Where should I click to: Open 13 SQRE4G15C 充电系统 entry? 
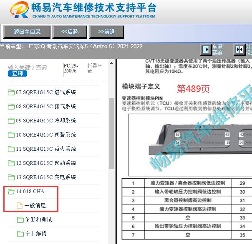coord(46,177)
